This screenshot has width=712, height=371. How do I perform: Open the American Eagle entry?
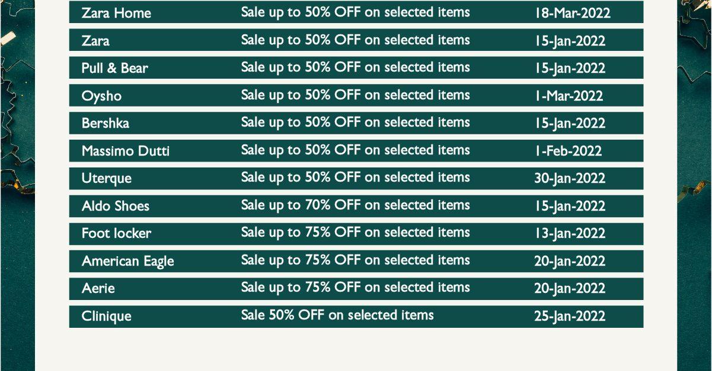[128, 261]
